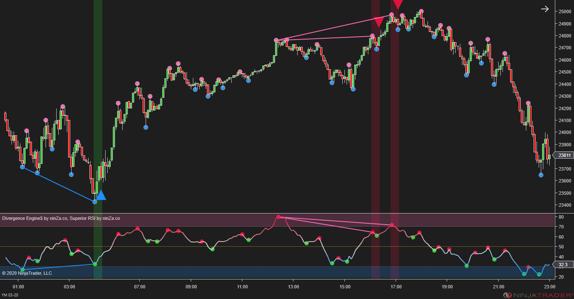574x299 pixels.
Task: Click the 2020 NinjaTrader copyright text
Action: point(28,273)
